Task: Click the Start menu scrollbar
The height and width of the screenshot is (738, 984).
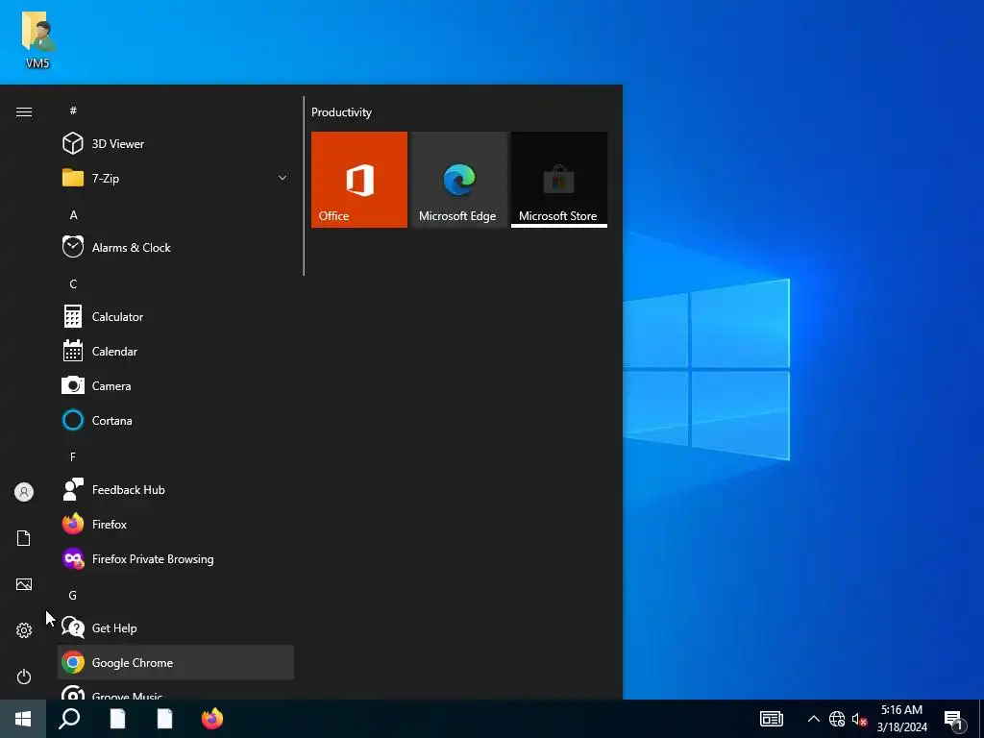Action: (304, 185)
